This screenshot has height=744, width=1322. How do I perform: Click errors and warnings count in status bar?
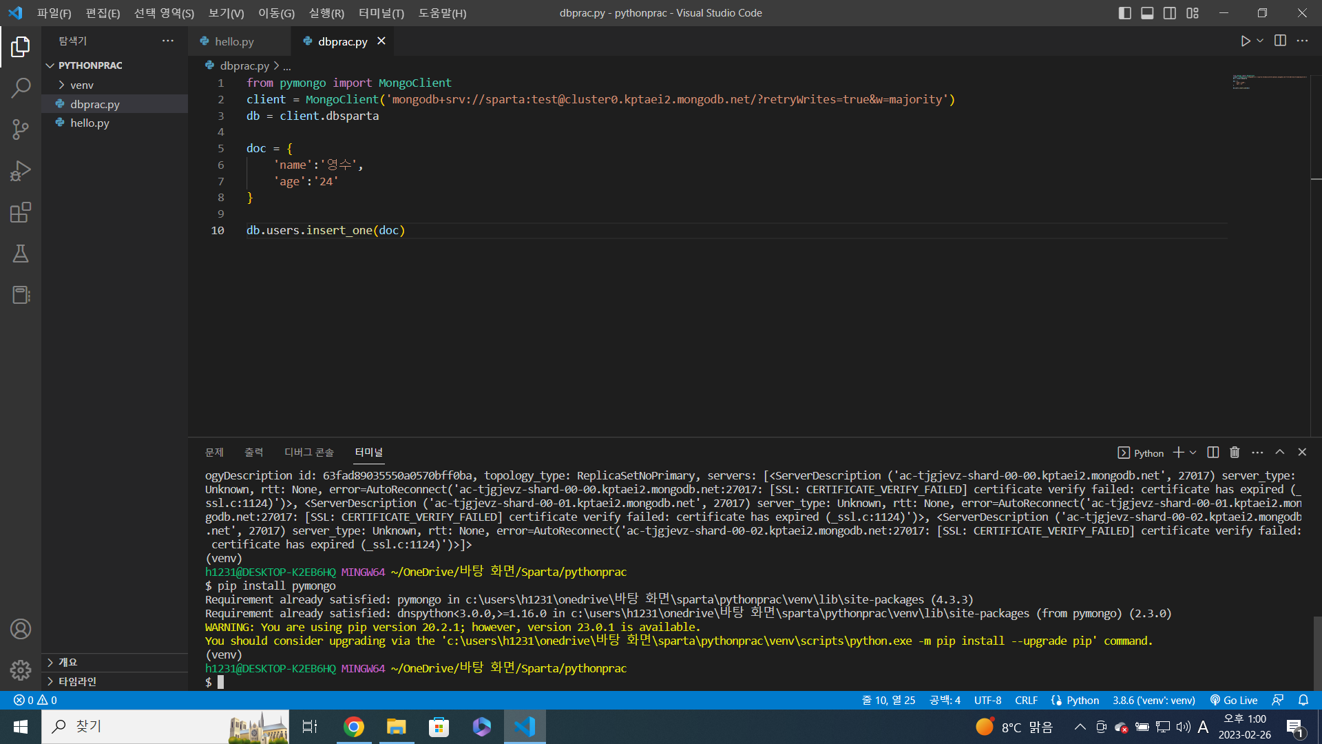click(x=36, y=700)
